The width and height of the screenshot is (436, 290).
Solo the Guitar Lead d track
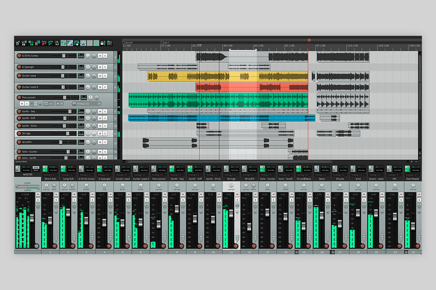point(105,87)
